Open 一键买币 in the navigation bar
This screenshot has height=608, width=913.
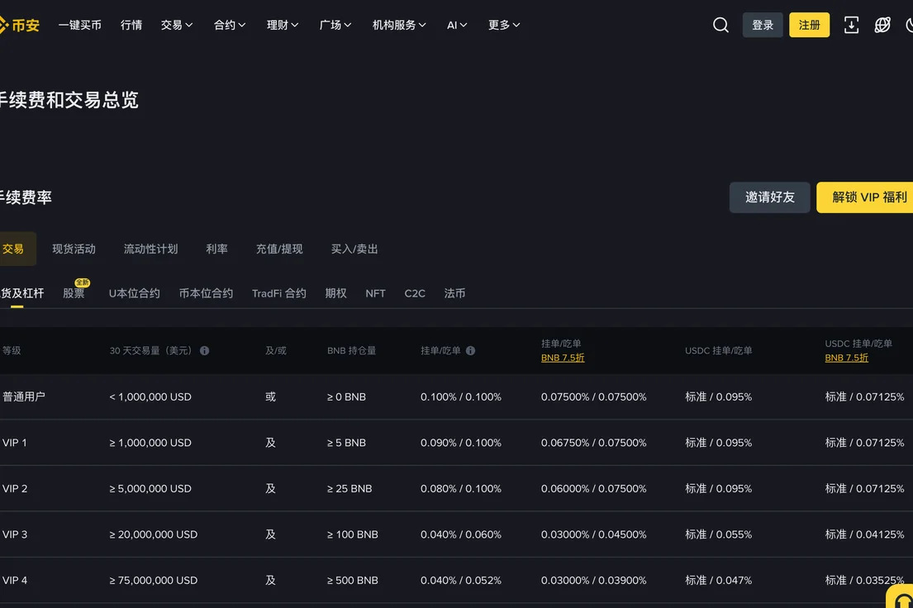80,25
